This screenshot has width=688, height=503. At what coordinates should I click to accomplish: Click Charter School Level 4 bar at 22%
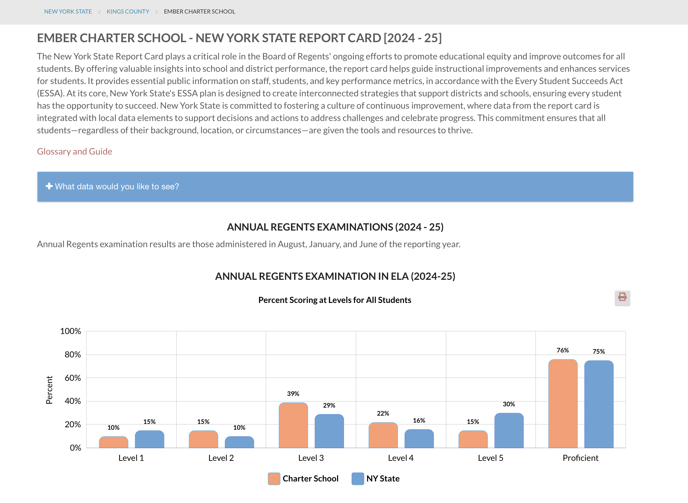[383, 435]
